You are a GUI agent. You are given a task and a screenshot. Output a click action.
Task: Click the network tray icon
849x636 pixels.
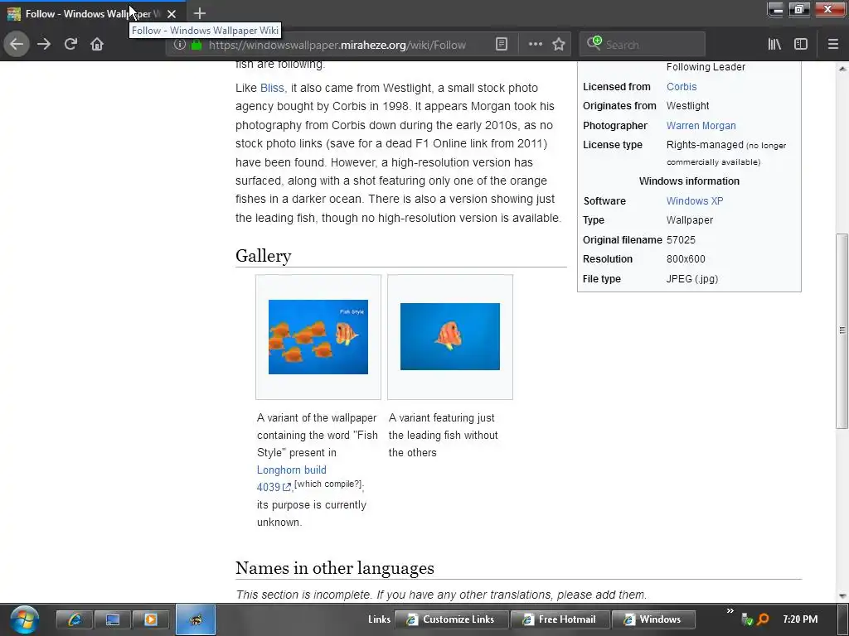point(747,619)
